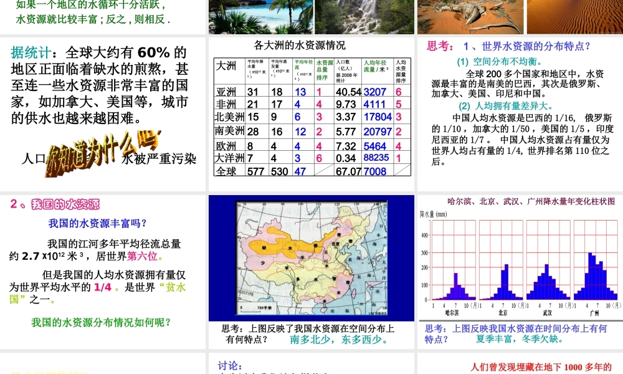This screenshot has height=374, width=623.
Task: Click the question 我国的水资源丰富吗？
Action: point(98,223)
